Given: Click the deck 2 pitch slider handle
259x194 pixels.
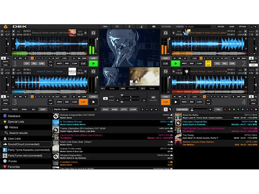Looking at the screenshot, I should coord(256,49).
